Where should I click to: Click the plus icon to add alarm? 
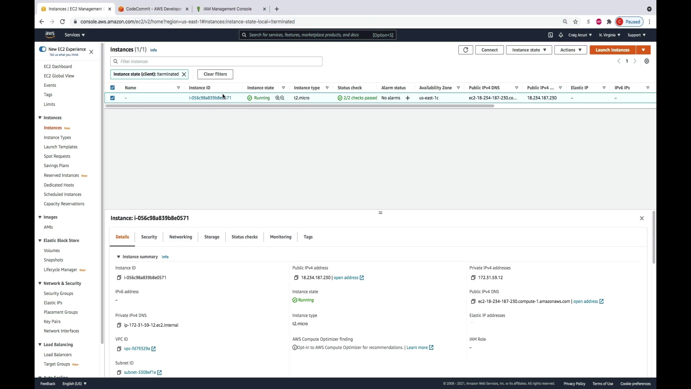point(407,98)
